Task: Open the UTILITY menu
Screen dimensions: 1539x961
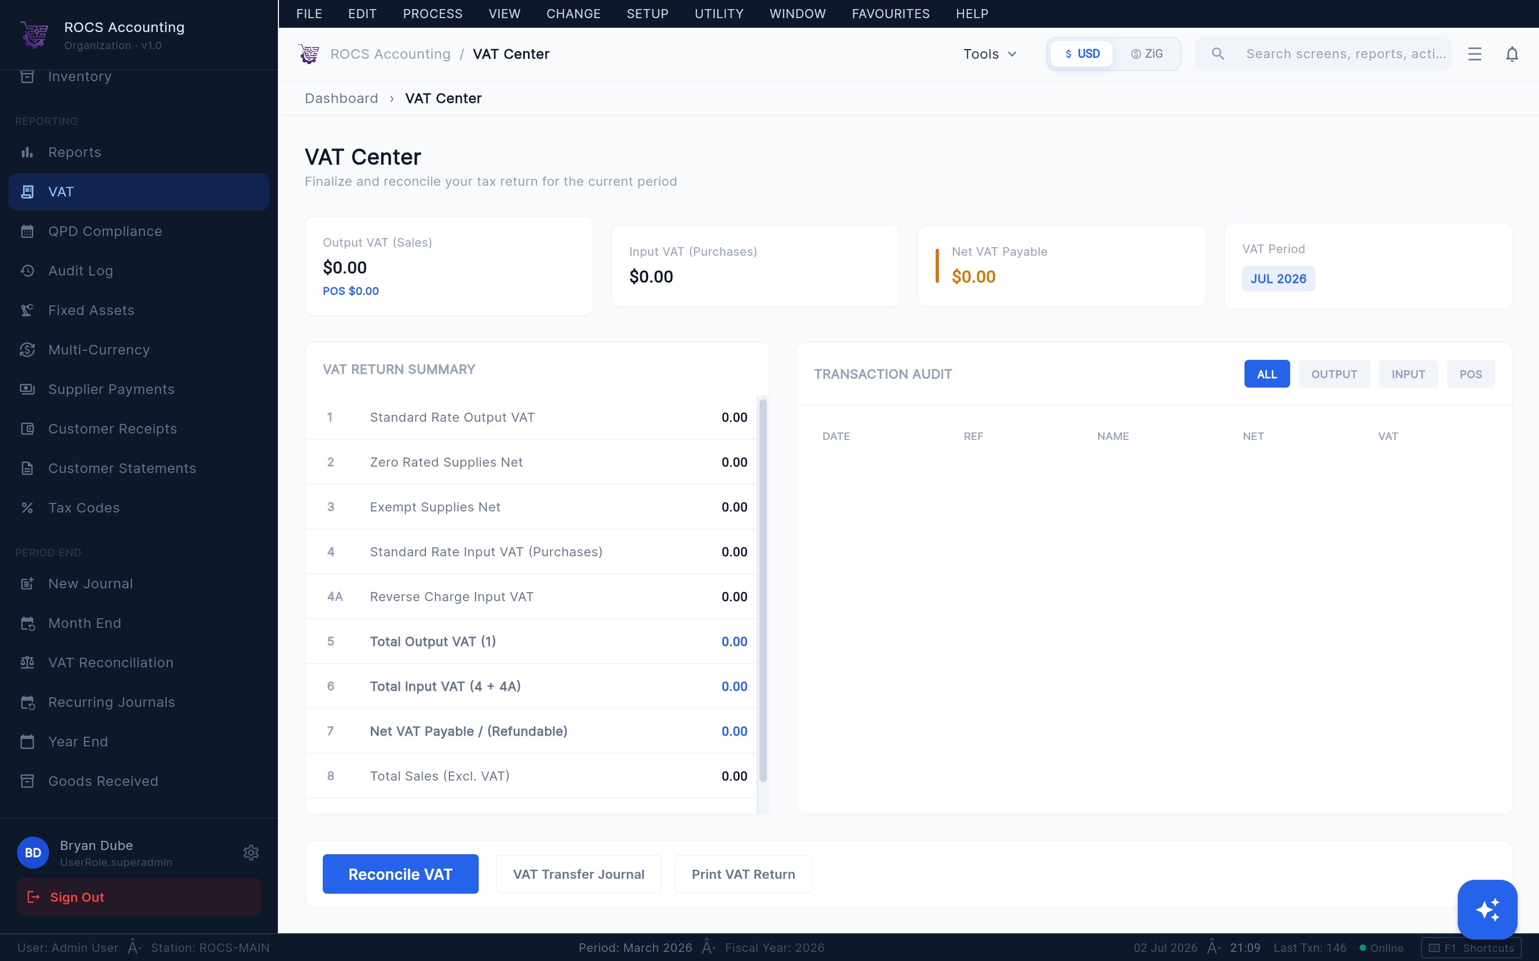Action: click(x=719, y=14)
